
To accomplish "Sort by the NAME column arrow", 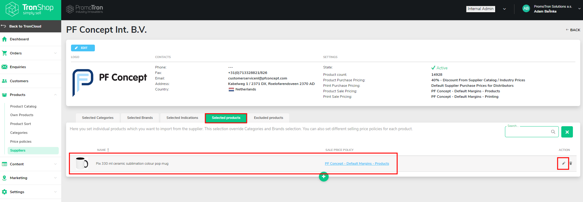I will (108, 150).
